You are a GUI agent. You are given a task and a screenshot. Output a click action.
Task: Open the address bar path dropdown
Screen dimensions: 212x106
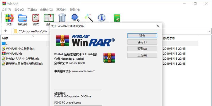(x=209, y=31)
